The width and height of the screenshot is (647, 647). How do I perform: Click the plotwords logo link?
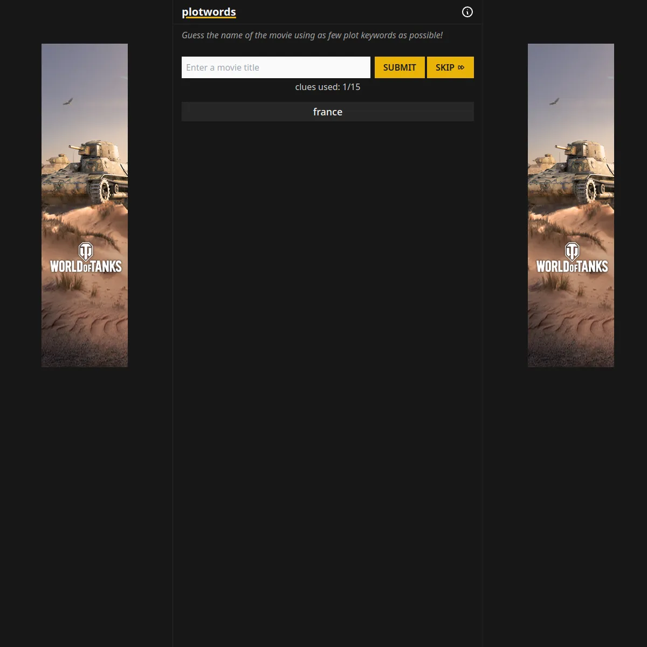coord(209,12)
